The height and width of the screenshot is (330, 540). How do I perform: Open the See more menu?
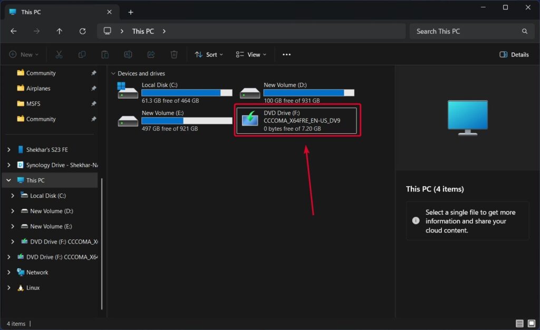click(286, 54)
